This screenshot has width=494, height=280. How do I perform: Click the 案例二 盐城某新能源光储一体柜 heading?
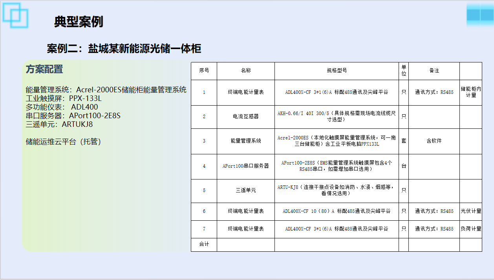pyautogui.click(x=124, y=49)
